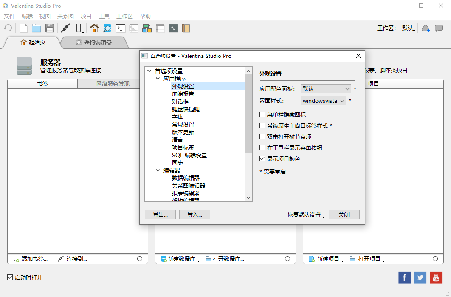
Task: Click the preferences tree scrollbar up arrow
Action: (249, 71)
